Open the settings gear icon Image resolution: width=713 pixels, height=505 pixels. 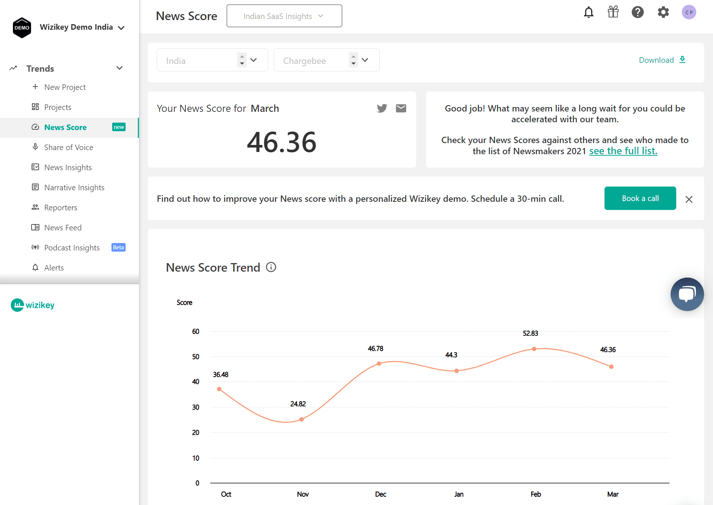point(663,12)
